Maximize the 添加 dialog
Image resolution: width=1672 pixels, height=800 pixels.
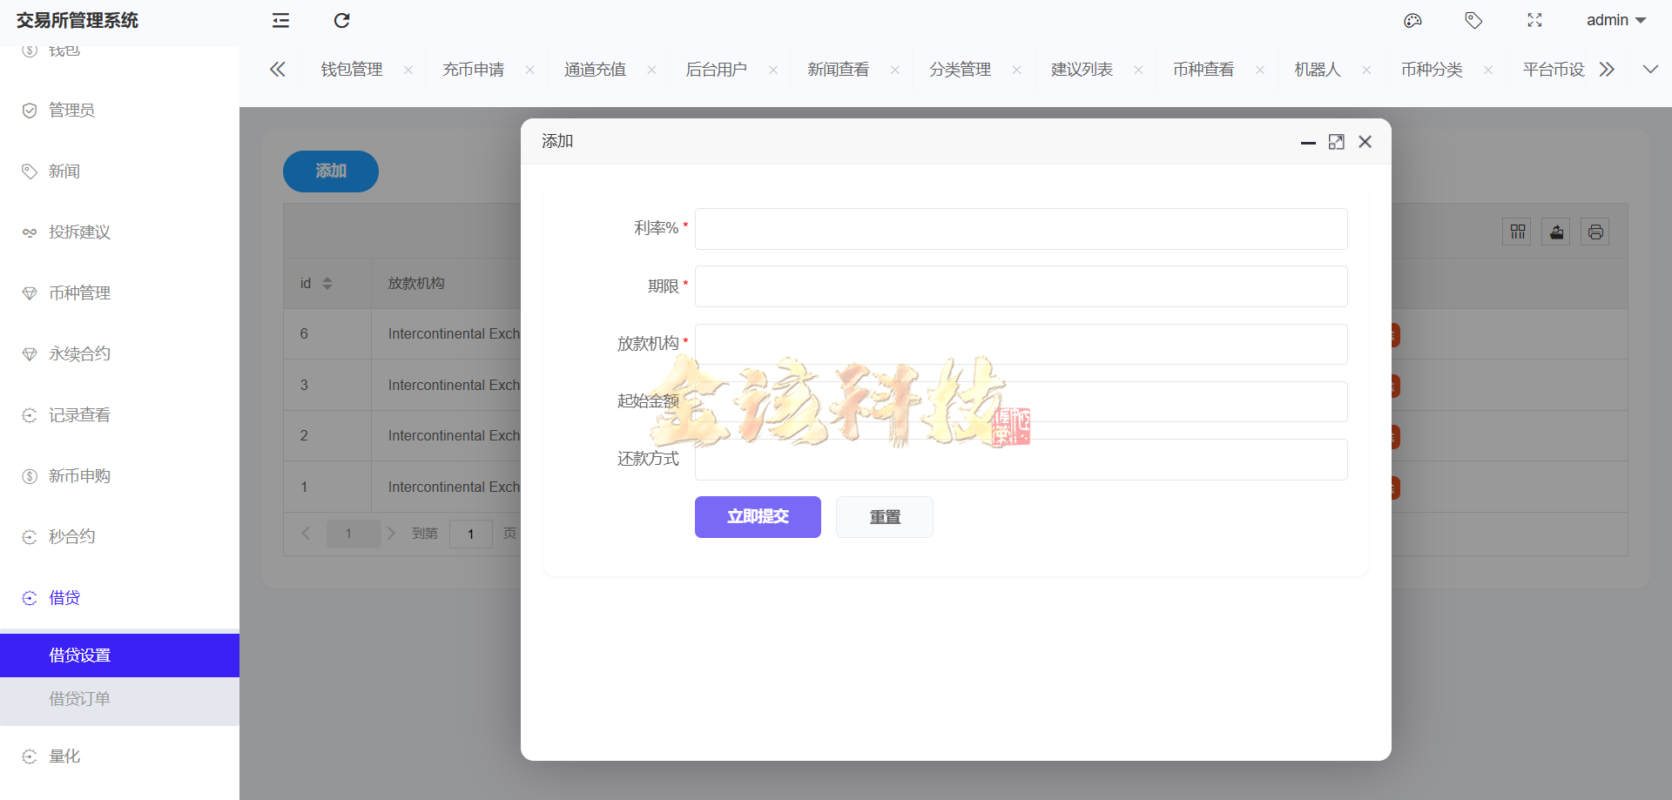point(1337,141)
